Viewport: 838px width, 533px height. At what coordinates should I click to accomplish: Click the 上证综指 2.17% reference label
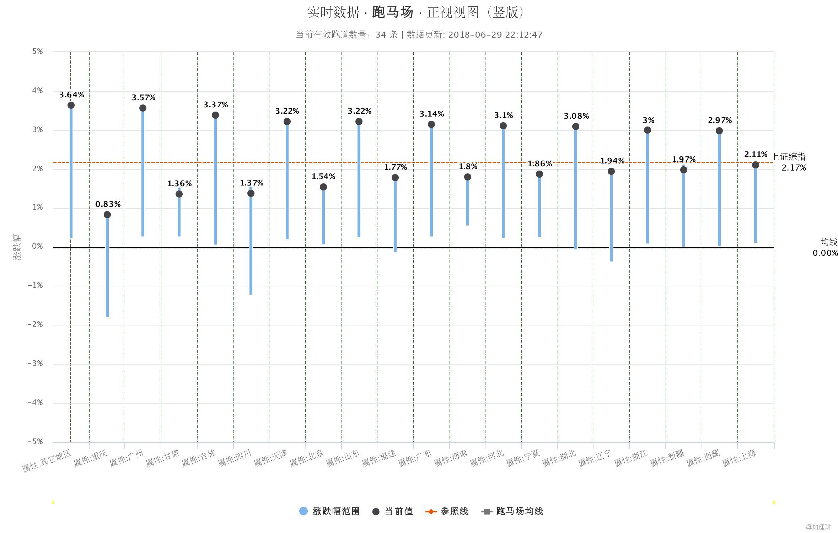789,162
